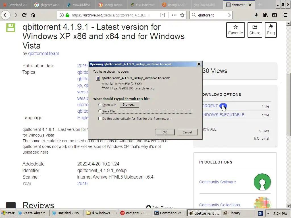Click the Community Software green logo thumbnail
The width and height of the screenshot is (291, 218).
[x=262, y=182]
